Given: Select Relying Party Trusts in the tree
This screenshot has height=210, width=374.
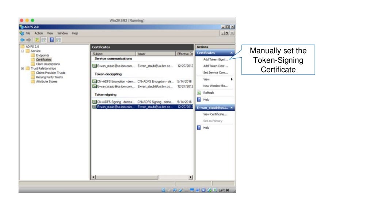Looking at the screenshot, I should pos(49,77).
